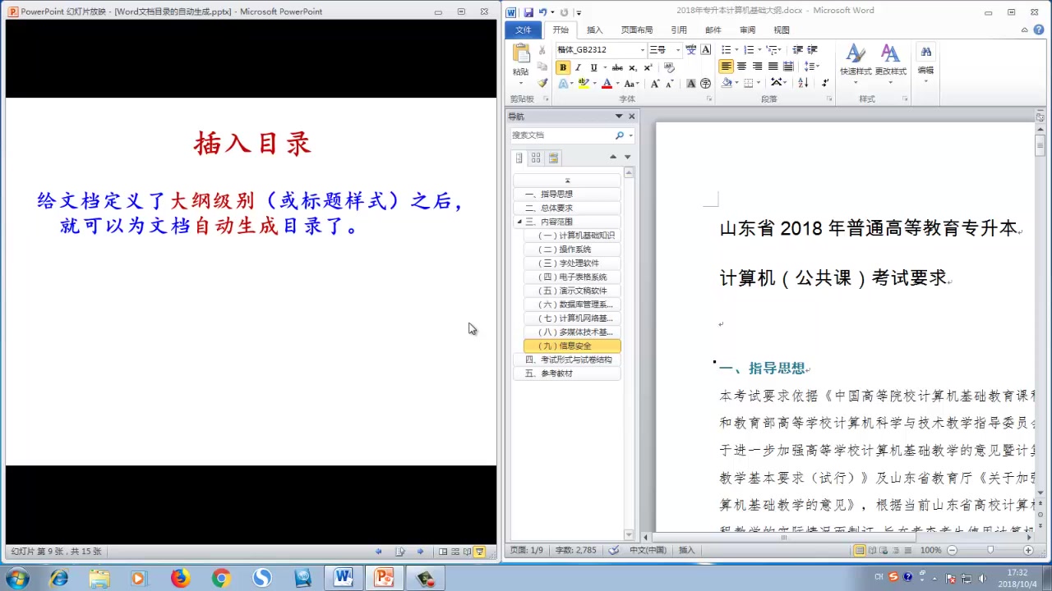Click the Format Painter brush icon
Screen dimensions: 1052x591
pos(542,83)
